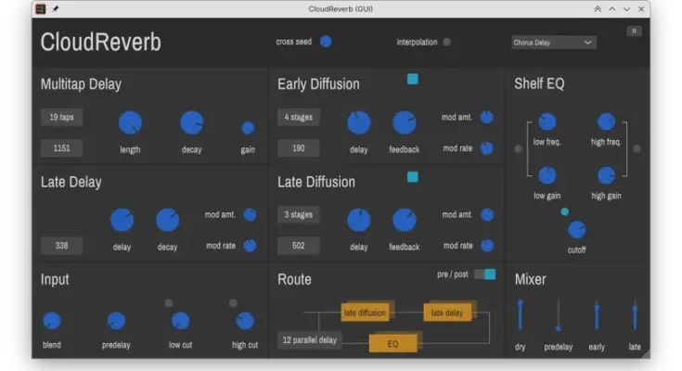Click the app icon in title bar
The width and height of the screenshot is (682, 371).
pos(41,8)
